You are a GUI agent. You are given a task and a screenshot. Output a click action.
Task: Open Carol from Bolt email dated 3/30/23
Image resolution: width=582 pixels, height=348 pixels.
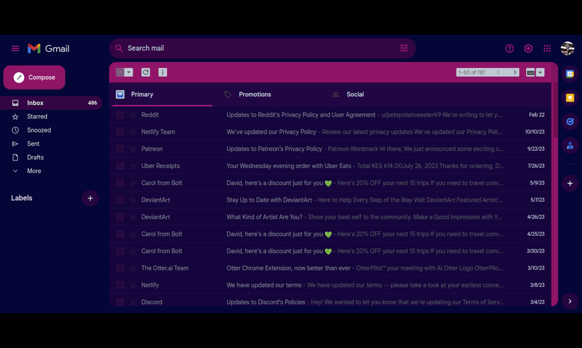point(330,251)
